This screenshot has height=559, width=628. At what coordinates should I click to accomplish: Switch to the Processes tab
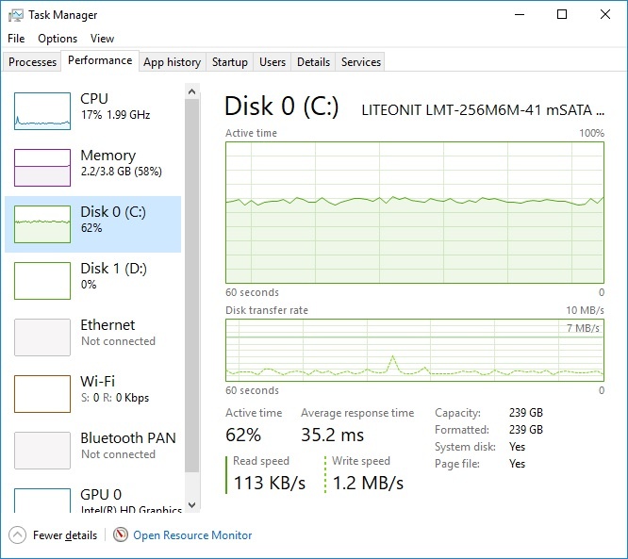click(32, 62)
